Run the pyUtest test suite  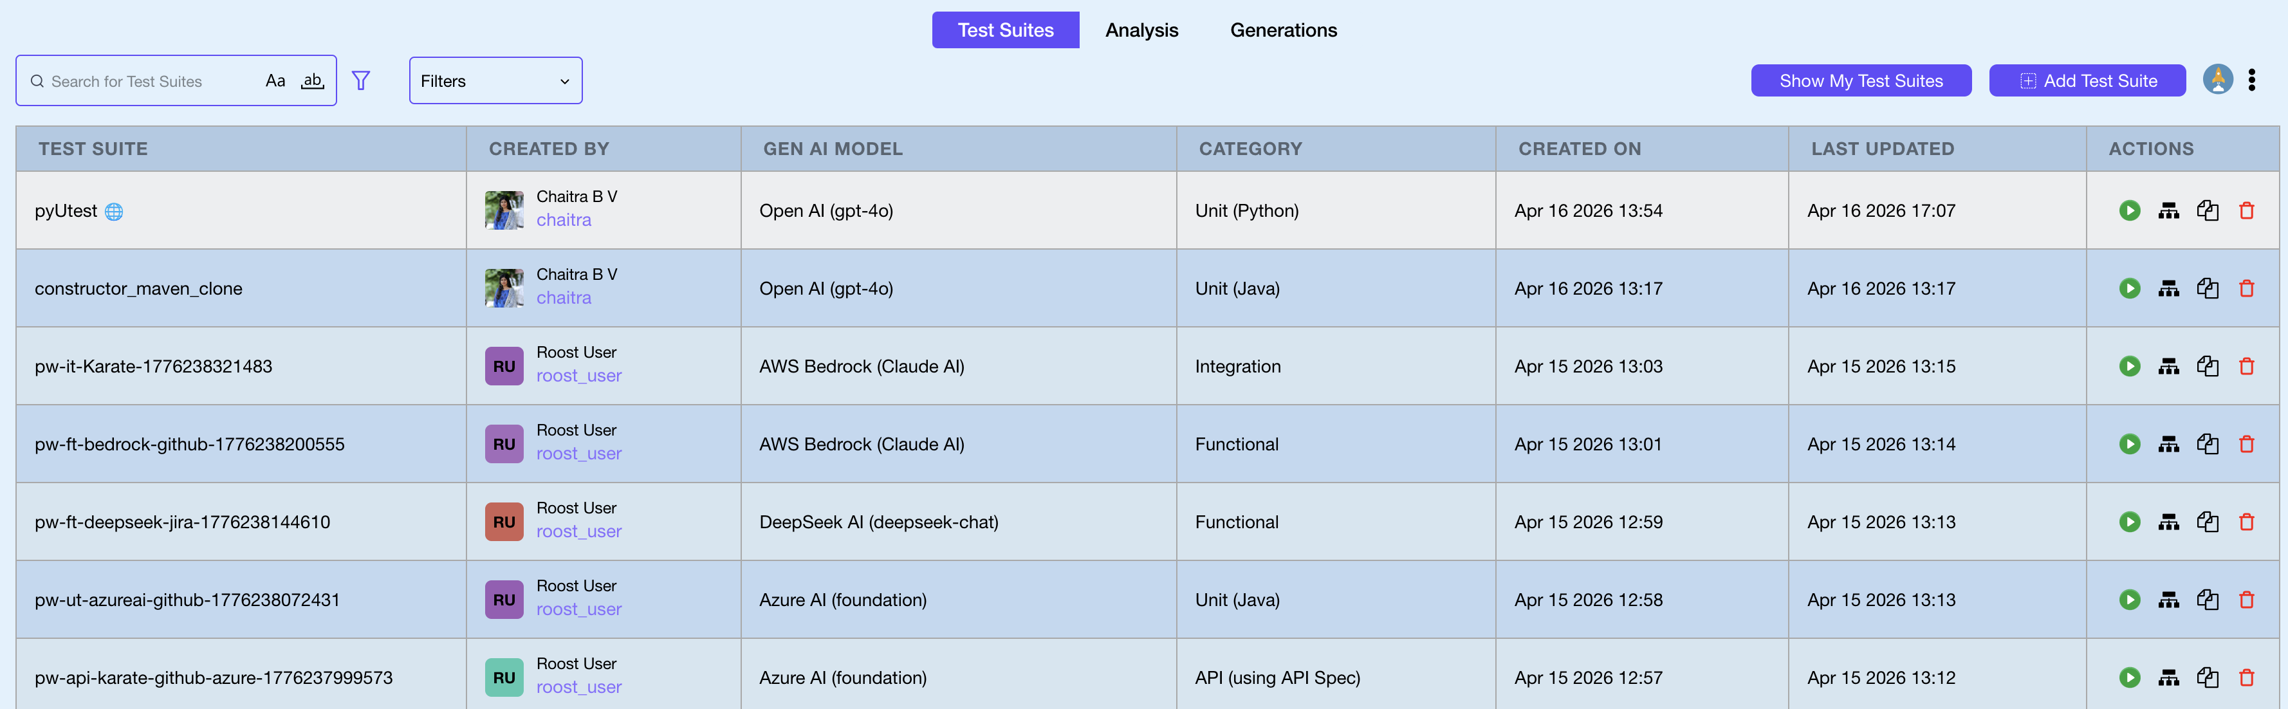[2129, 210]
